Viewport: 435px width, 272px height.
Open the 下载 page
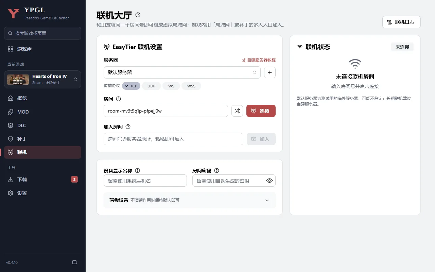(x=42, y=180)
